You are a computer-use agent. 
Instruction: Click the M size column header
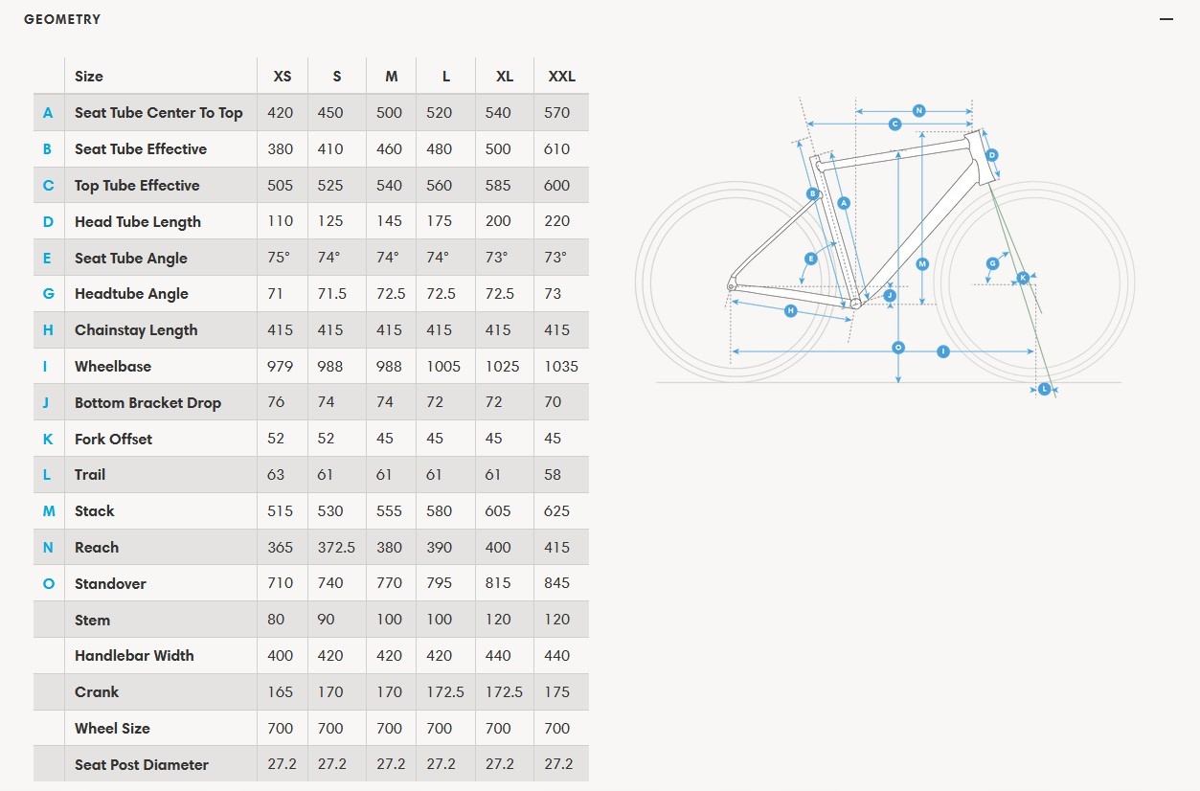pyautogui.click(x=391, y=77)
